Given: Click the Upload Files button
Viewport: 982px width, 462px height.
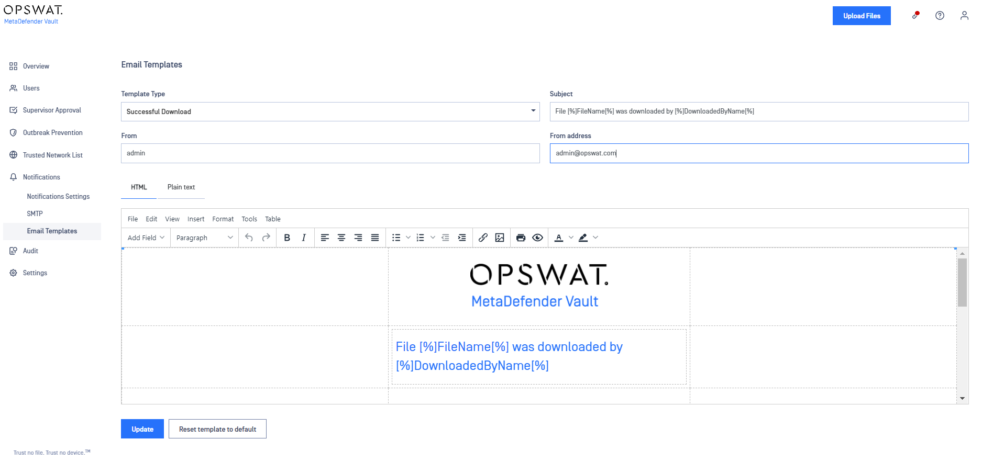Looking at the screenshot, I should pyautogui.click(x=862, y=16).
